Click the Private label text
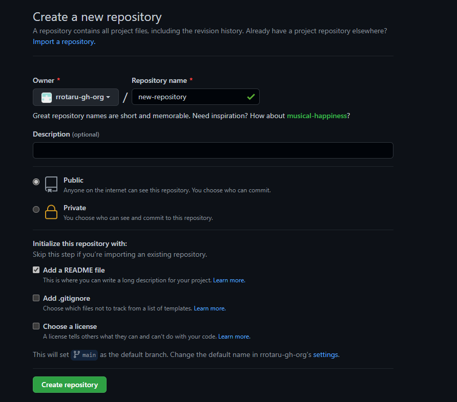 [75, 208]
